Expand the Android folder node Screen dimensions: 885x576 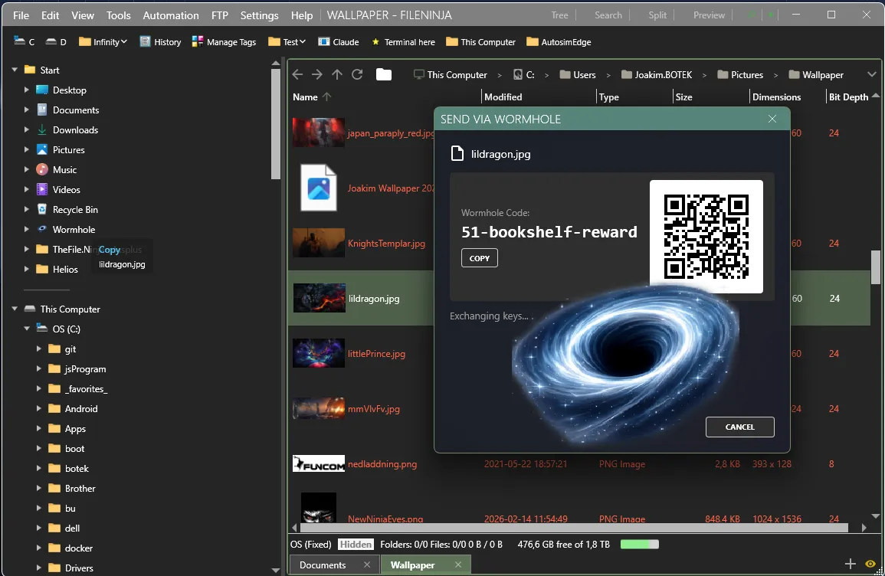pyautogui.click(x=39, y=408)
